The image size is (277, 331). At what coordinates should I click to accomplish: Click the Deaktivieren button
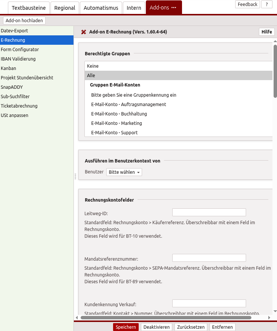coord(156,327)
